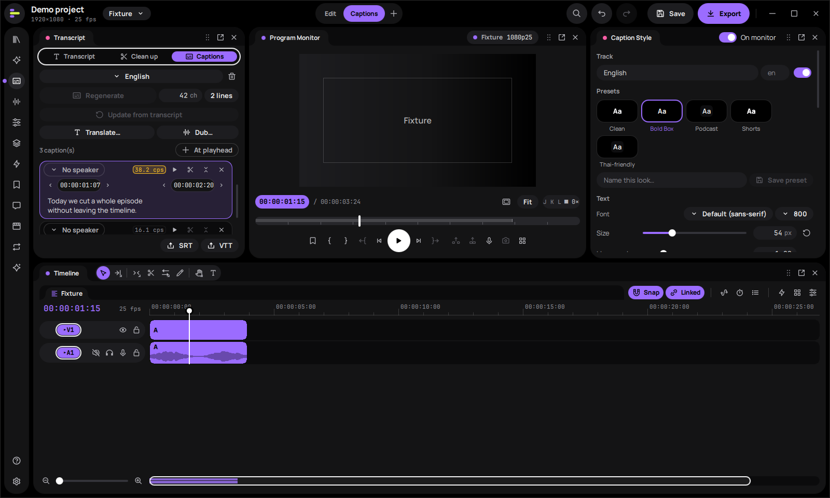Image resolution: width=830 pixels, height=498 pixels.
Task: Select the pen tool in timeline toolbar
Action: point(180,273)
